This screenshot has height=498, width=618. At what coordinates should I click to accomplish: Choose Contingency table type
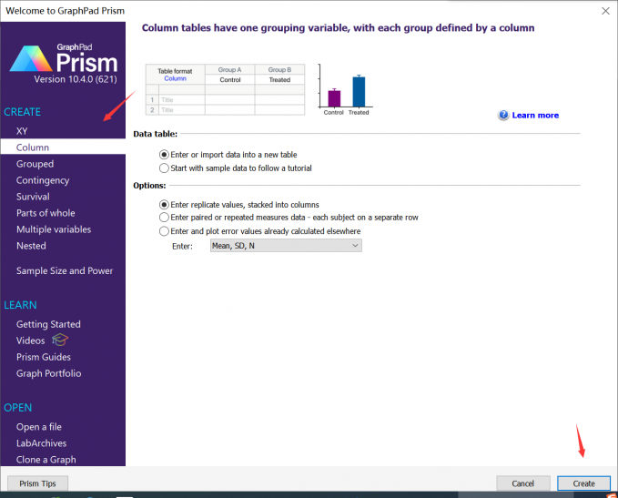coord(43,180)
